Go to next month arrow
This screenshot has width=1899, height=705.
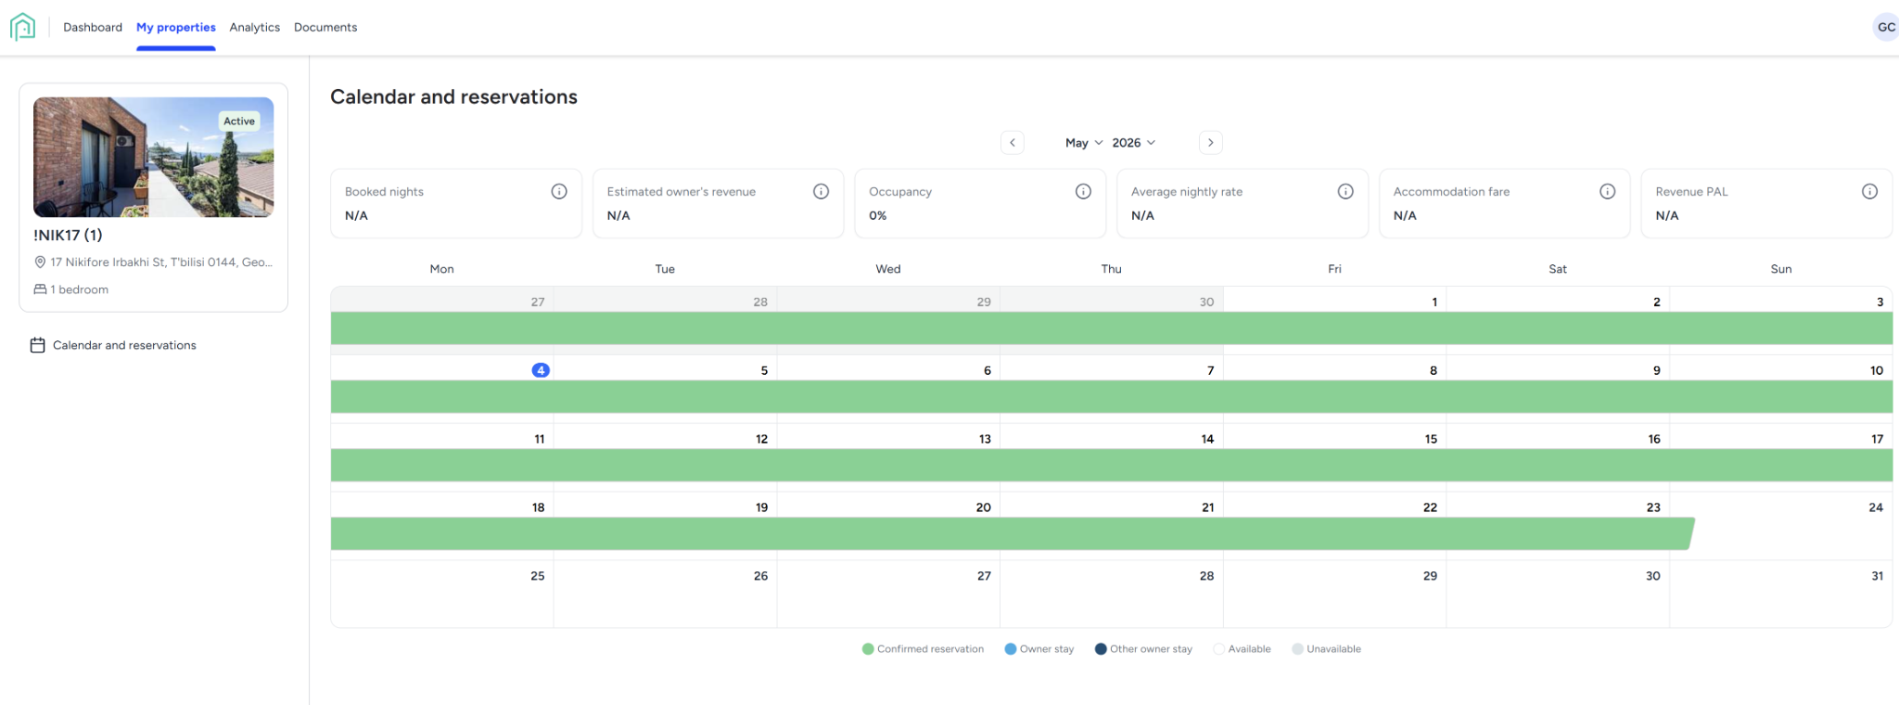(1210, 143)
